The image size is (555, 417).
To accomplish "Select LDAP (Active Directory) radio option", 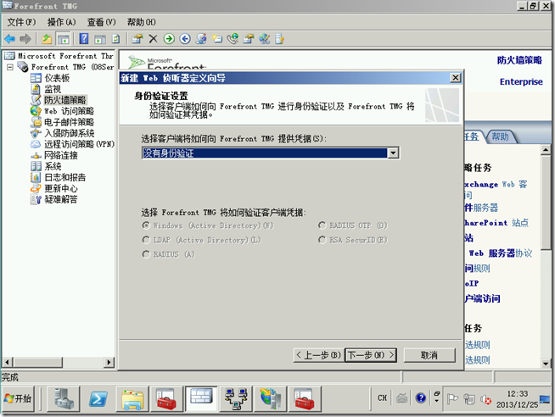I will (145, 240).
